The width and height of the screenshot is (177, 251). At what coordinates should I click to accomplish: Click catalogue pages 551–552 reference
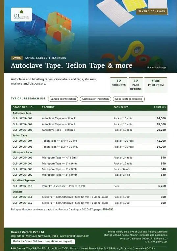pos(108,209)
